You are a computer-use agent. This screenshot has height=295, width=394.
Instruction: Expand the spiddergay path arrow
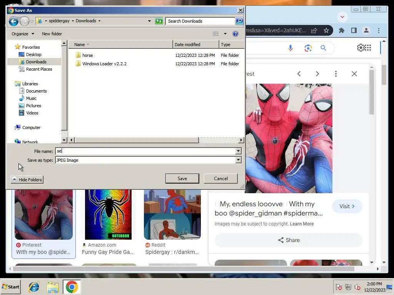pyautogui.click(x=73, y=21)
